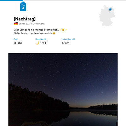Click the Klare Nacht label
126x126 pixels.
(41, 39)
